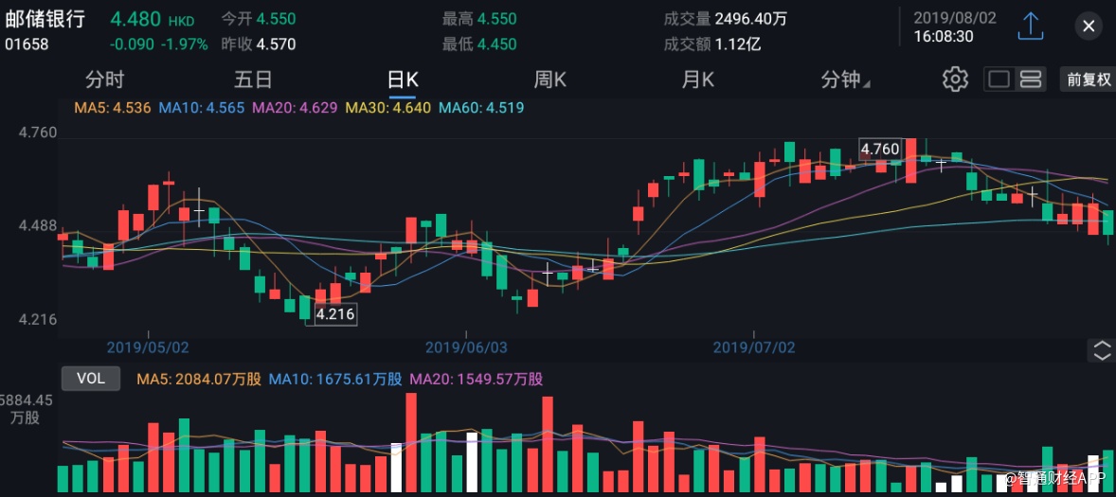Viewport: 1116px width, 497px height.
Task: Switch to single-pane chart layout
Action: (999, 80)
